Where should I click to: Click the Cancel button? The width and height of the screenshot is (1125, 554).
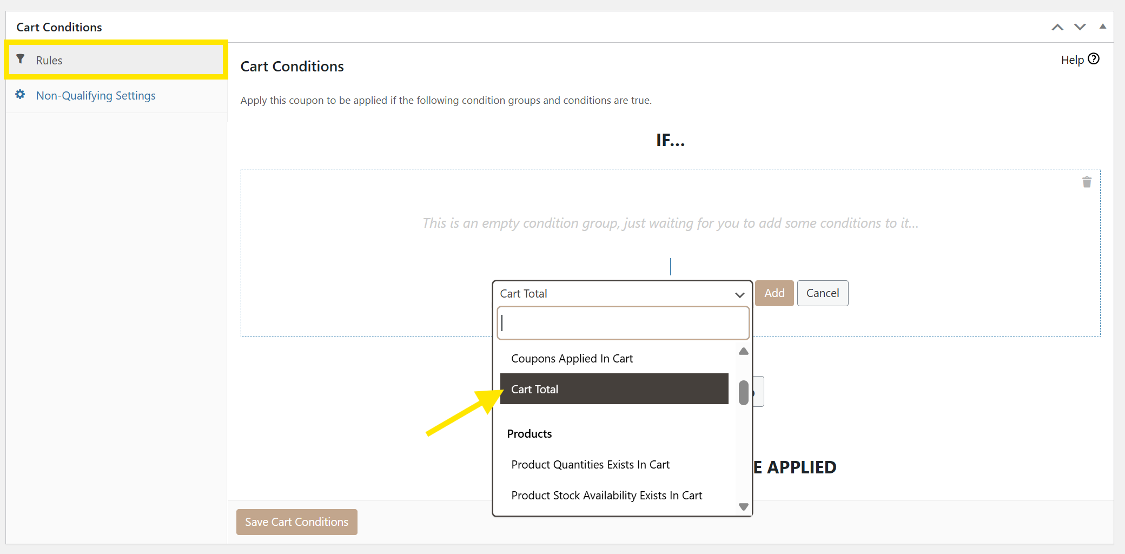pyautogui.click(x=823, y=293)
